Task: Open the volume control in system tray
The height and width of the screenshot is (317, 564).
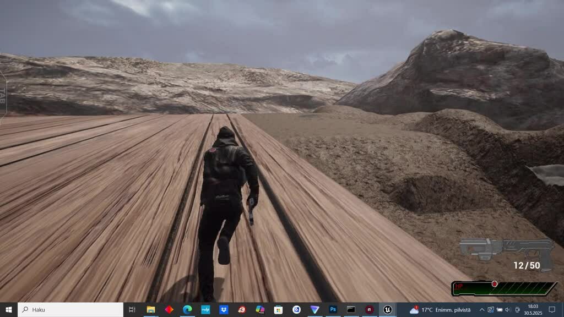Action: pos(508,310)
